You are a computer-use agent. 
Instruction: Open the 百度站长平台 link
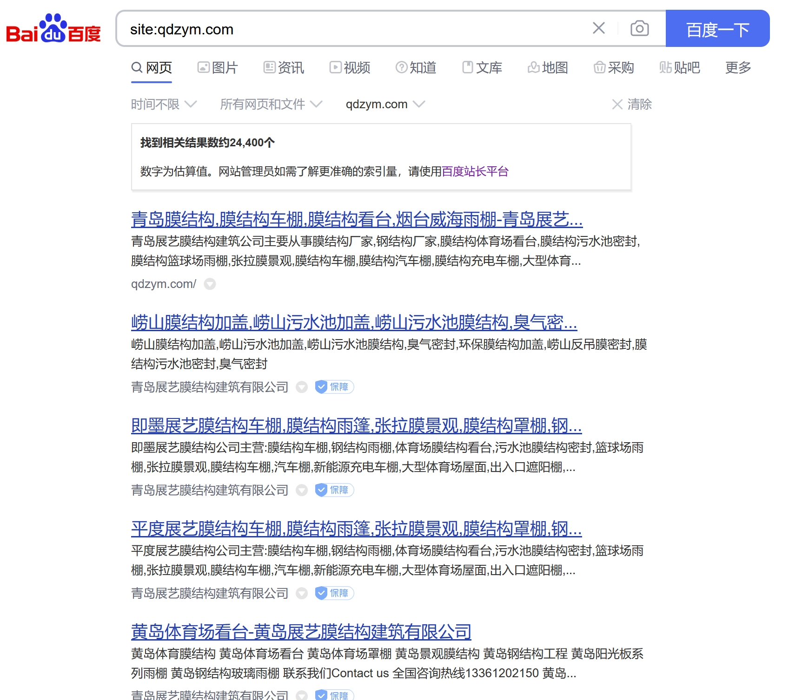coord(476,171)
